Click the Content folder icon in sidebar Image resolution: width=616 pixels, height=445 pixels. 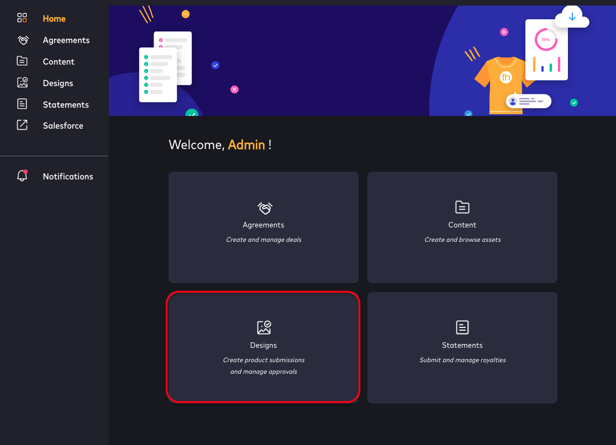22,61
